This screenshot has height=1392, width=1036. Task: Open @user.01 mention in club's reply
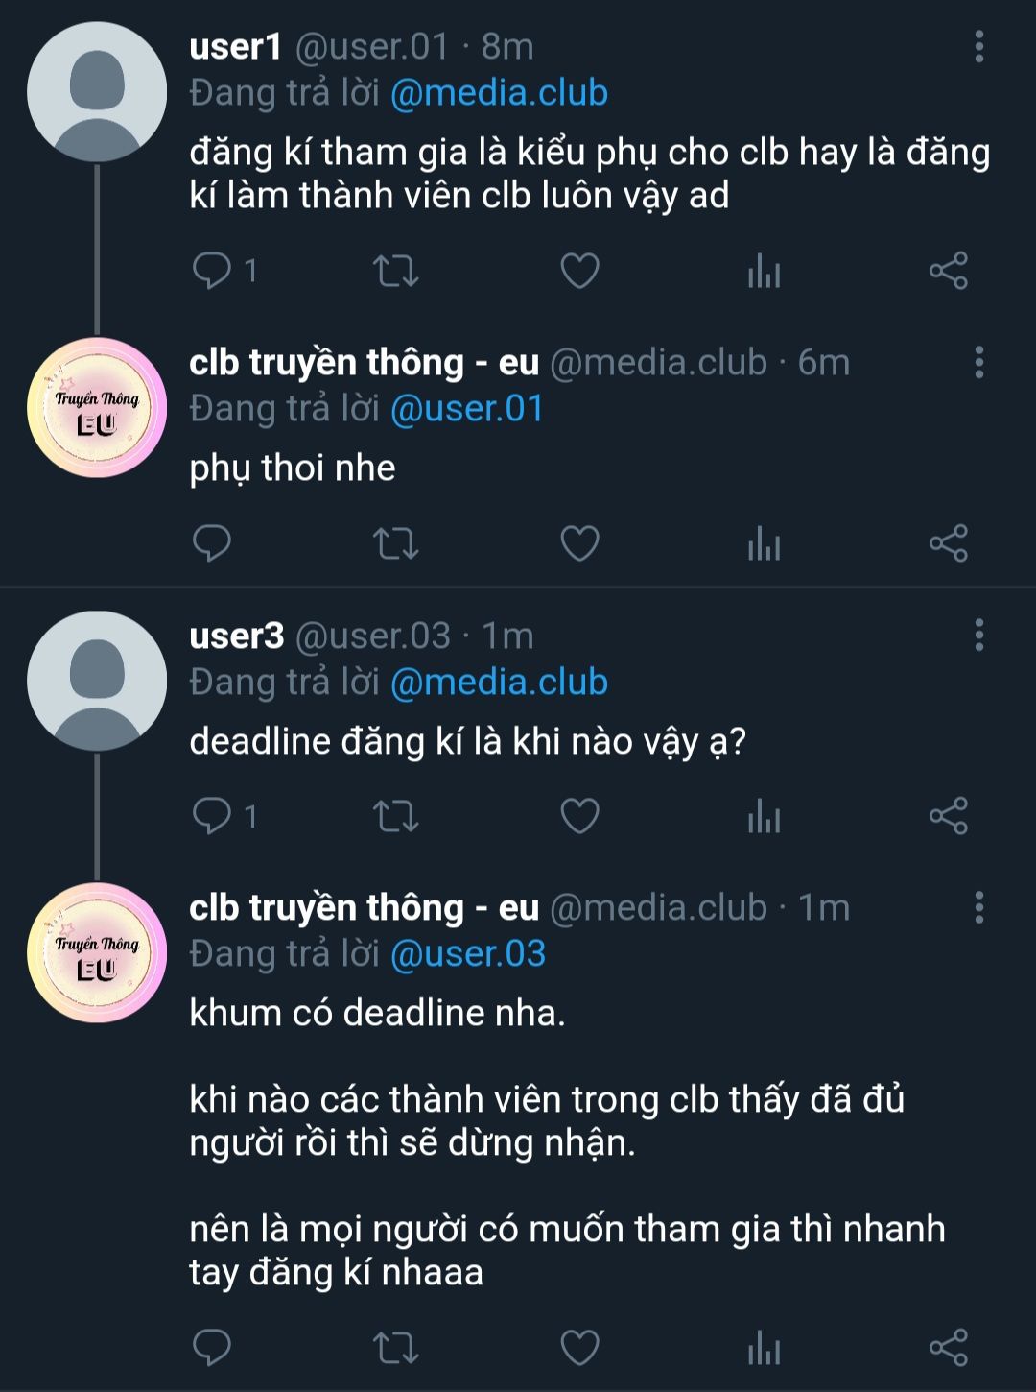(467, 409)
